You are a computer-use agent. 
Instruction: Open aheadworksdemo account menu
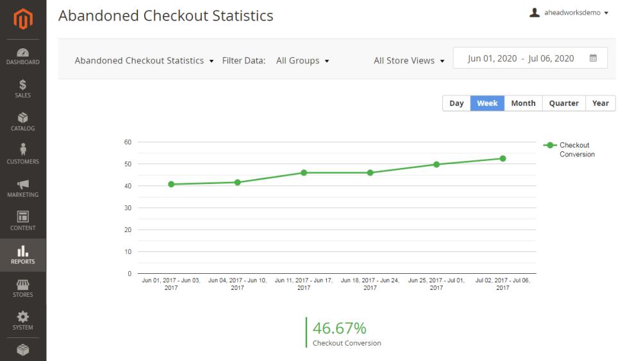click(x=569, y=13)
